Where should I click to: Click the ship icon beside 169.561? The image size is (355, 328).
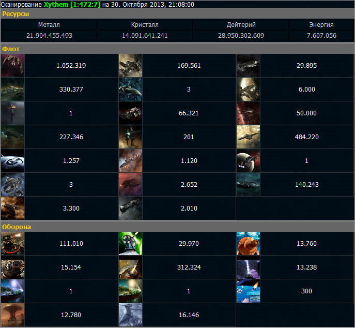pyautogui.click(x=130, y=66)
